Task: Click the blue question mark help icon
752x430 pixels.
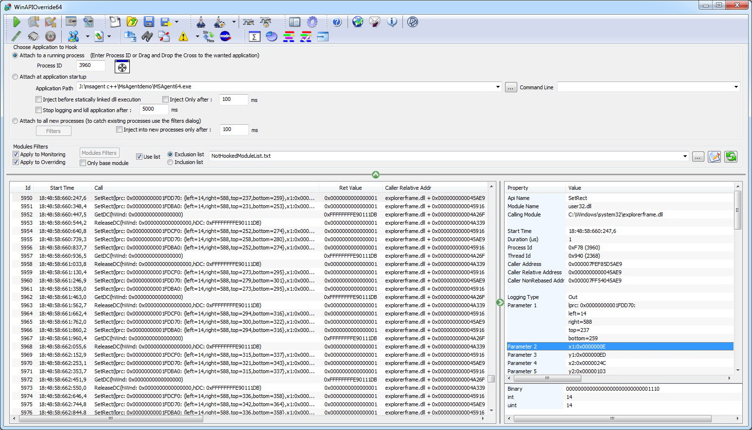Action: (337, 22)
